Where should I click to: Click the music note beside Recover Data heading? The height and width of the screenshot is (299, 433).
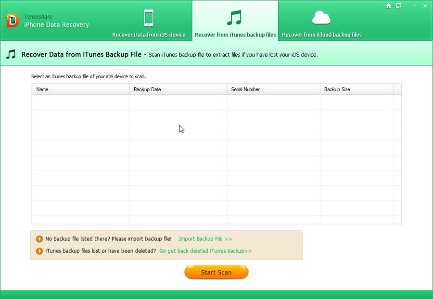pos(11,54)
